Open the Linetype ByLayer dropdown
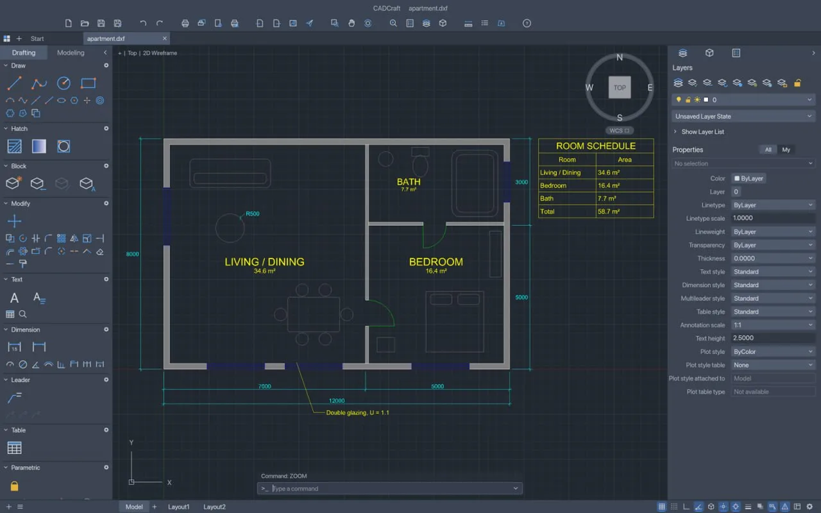 click(773, 205)
